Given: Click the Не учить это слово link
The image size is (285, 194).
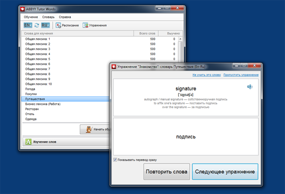Looking at the screenshot, I should tap(206, 75).
